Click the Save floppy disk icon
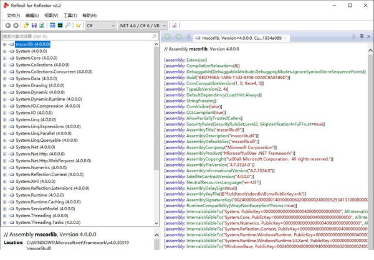Image resolution: width=374 pixels, height=260 pixels. pos(34,26)
